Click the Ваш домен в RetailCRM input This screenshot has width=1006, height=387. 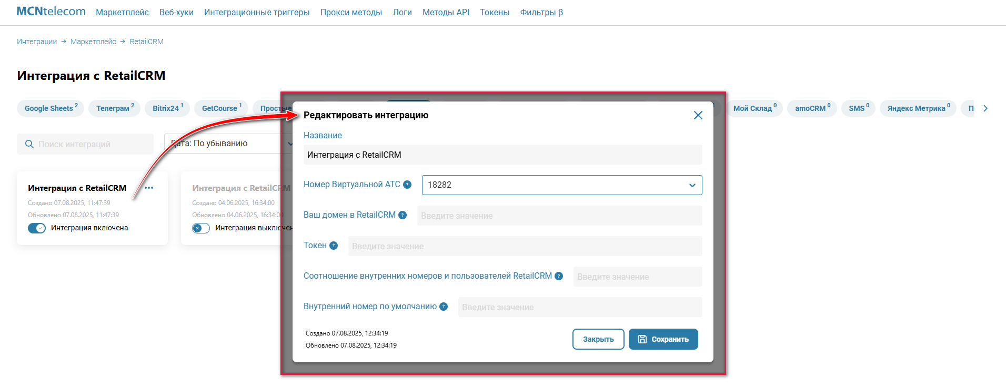560,216
